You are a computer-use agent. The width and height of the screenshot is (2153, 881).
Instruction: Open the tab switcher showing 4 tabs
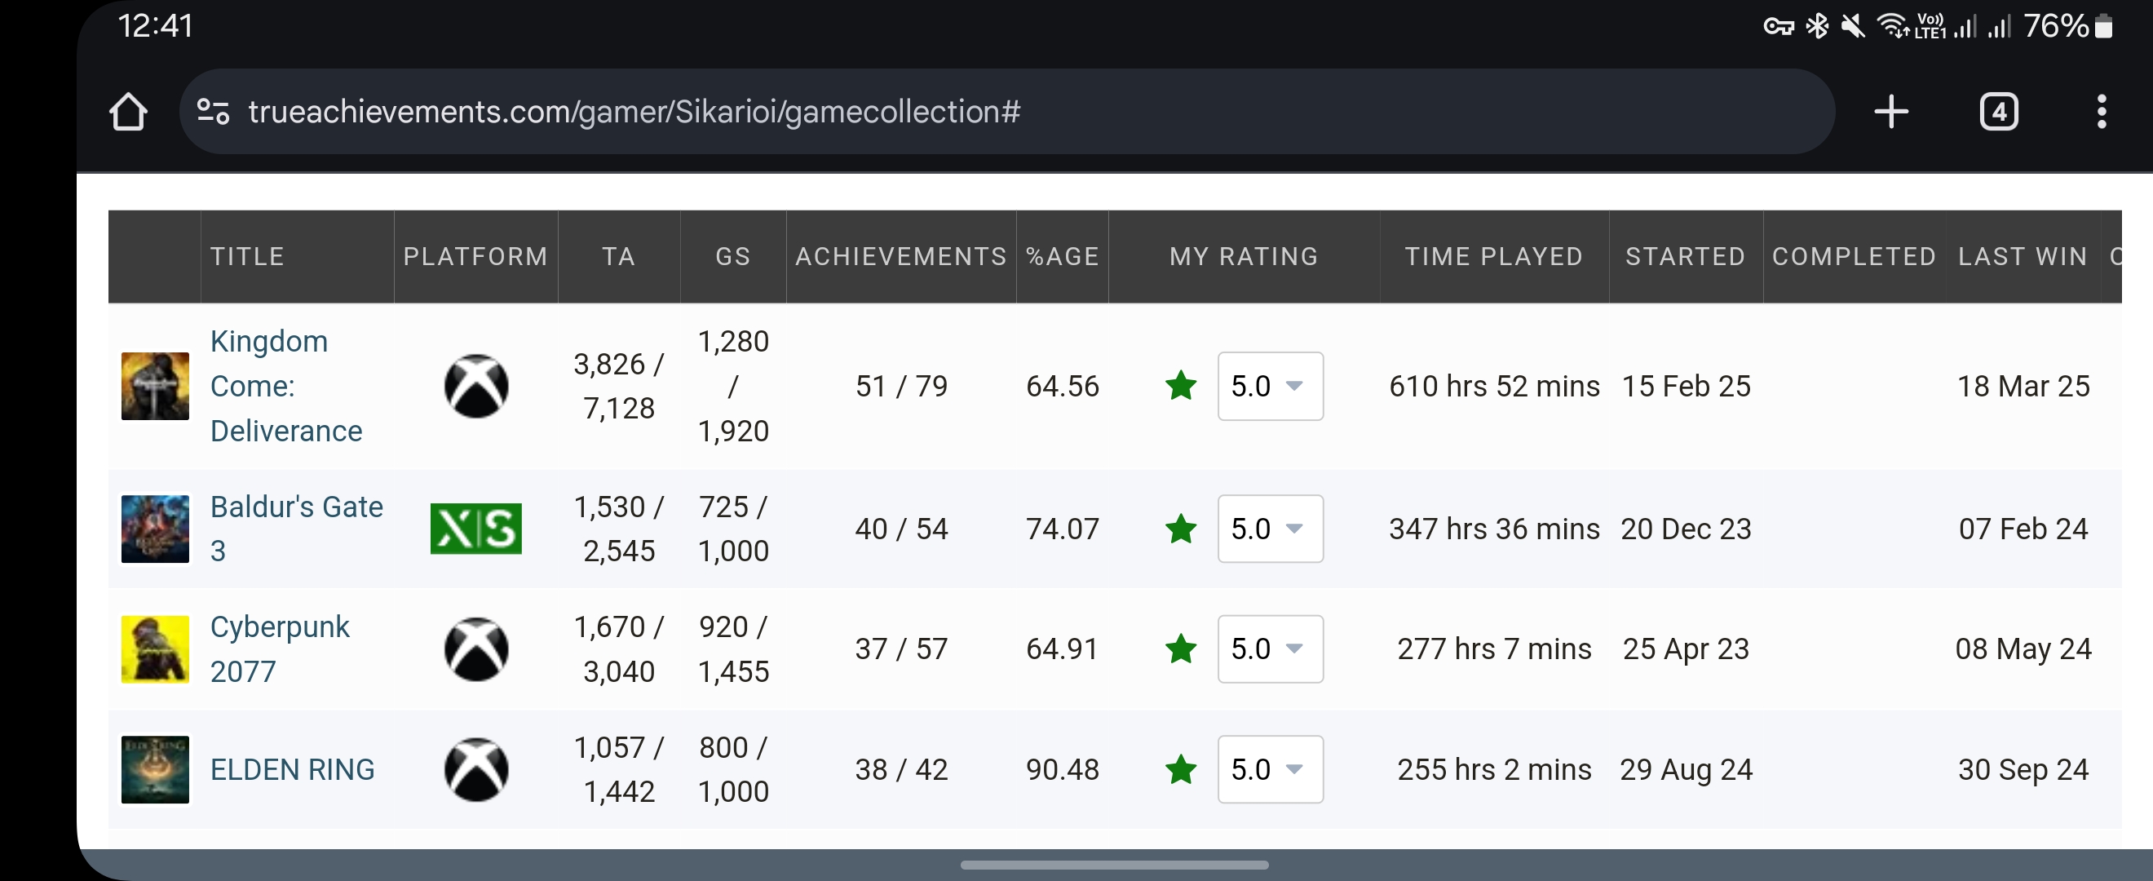[x=1998, y=112]
